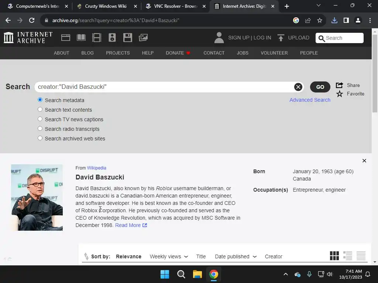Open the Texts book icon
378x283 pixels.
point(81,38)
